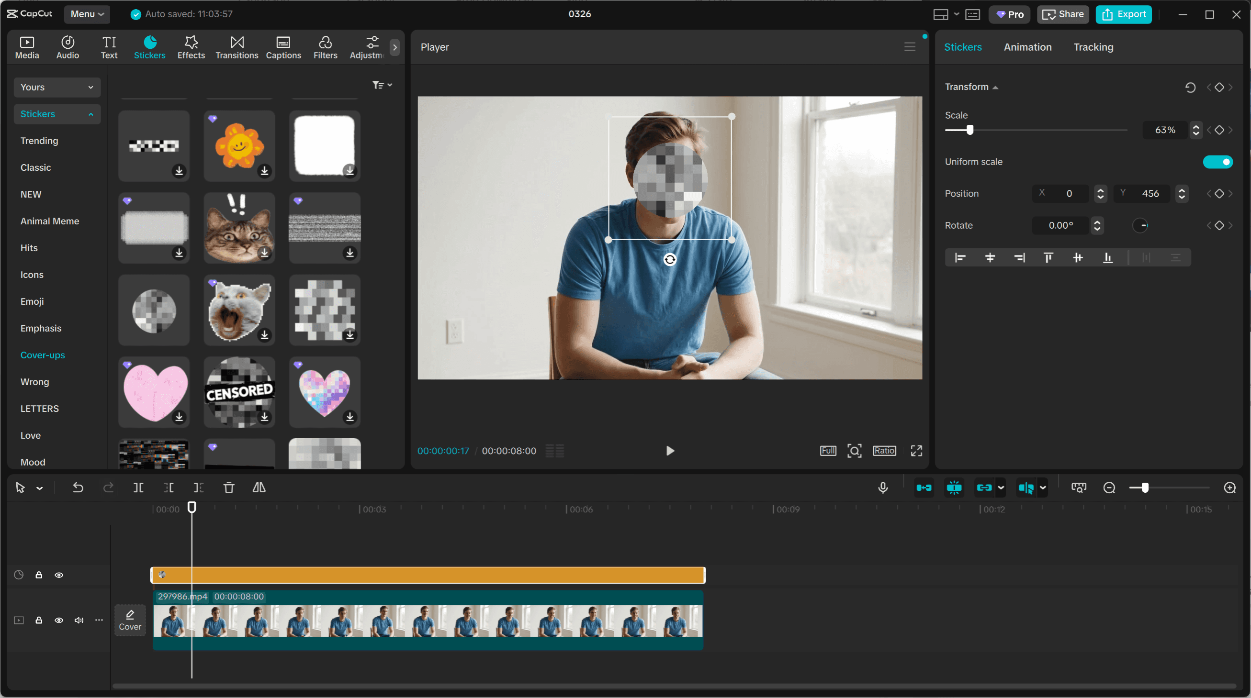Open the Stickers panel
This screenshot has height=698, width=1251.
pyautogui.click(x=149, y=46)
